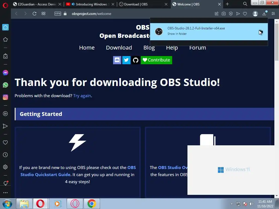Open the volume speaker tray icon

click(x=251, y=204)
